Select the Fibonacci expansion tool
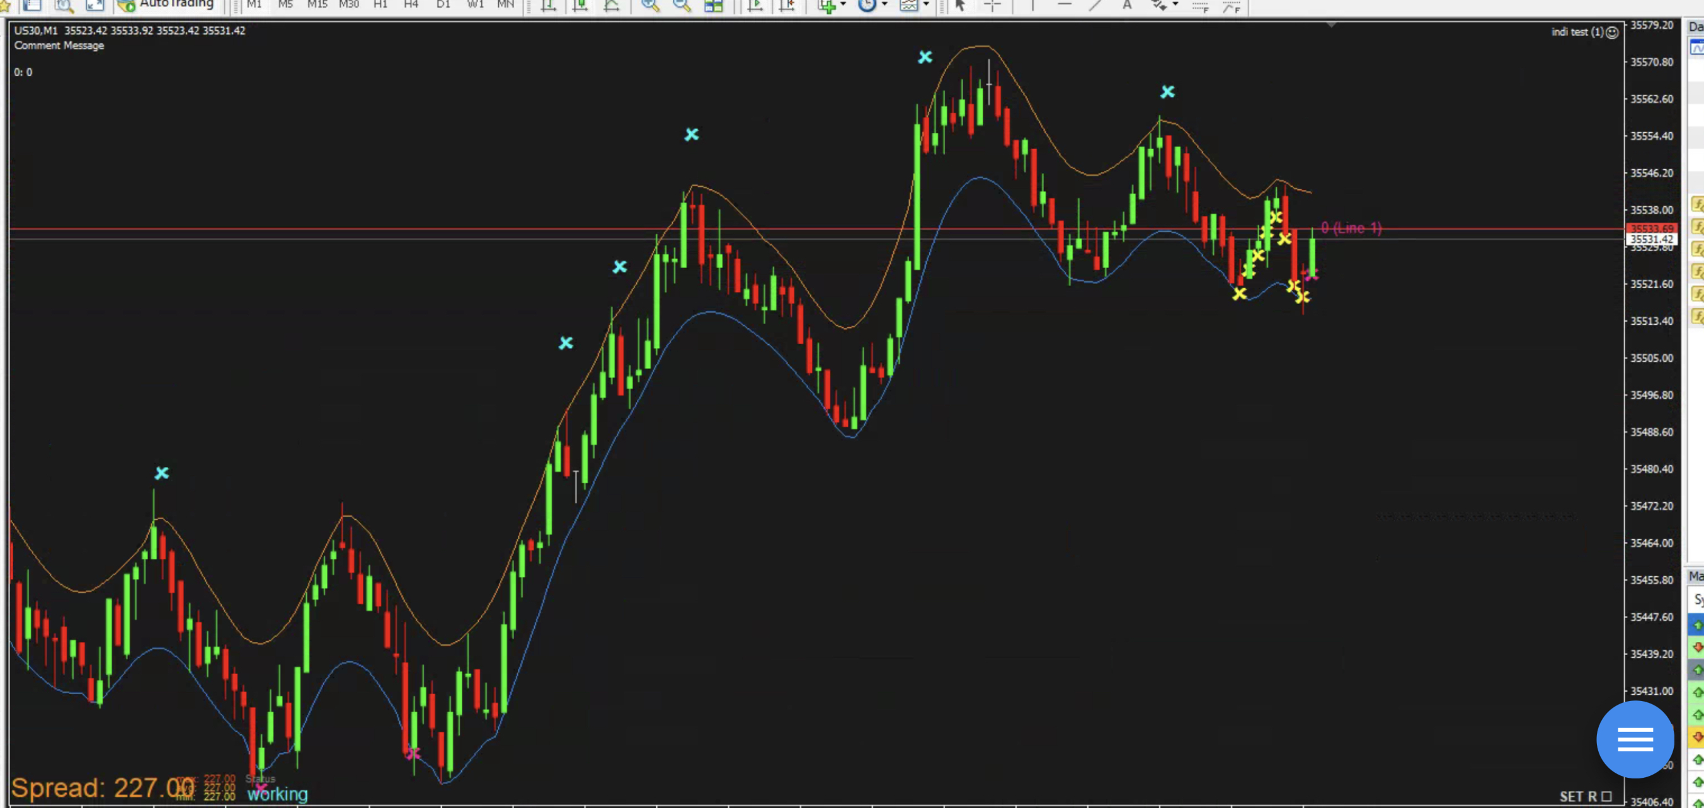This screenshot has height=808, width=1704. click(x=1232, y=6)
